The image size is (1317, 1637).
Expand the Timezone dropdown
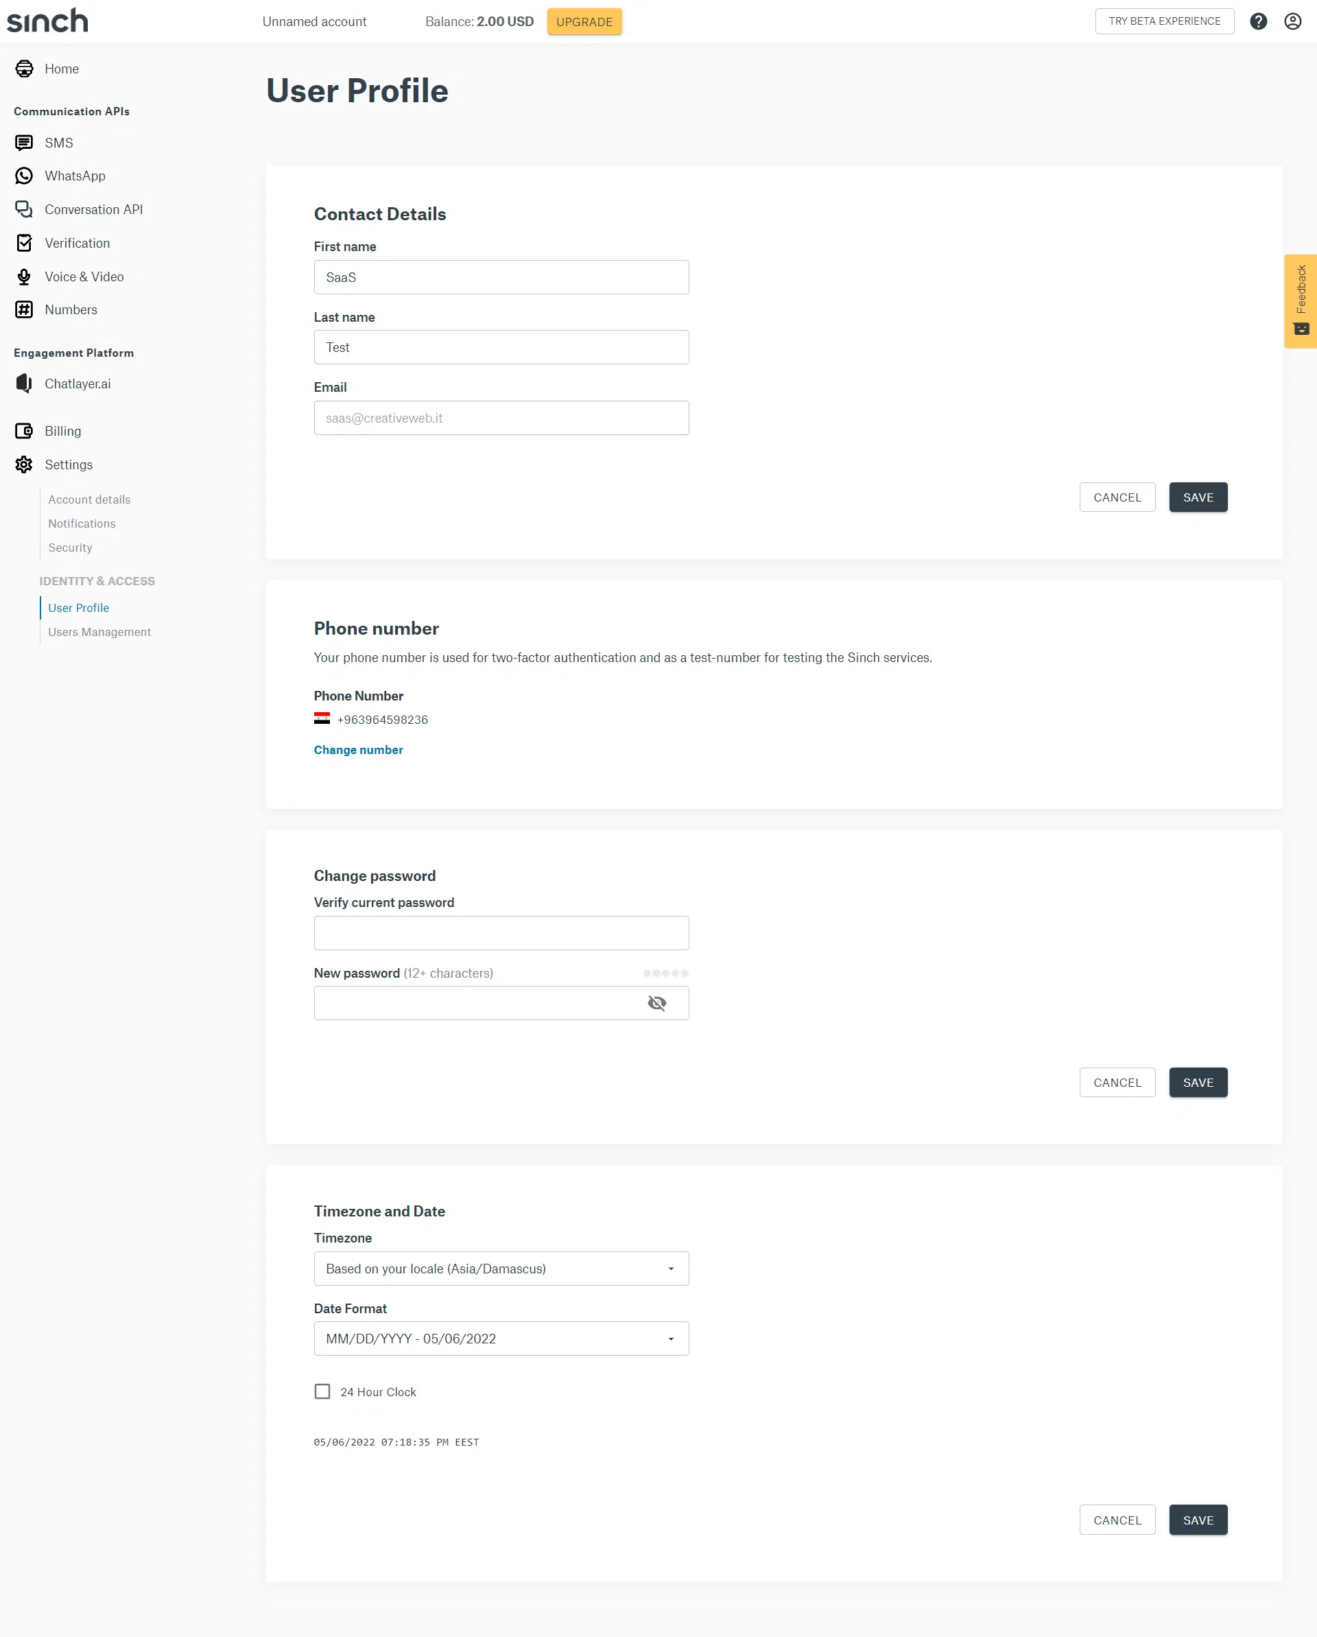[x=501, y=1268]
